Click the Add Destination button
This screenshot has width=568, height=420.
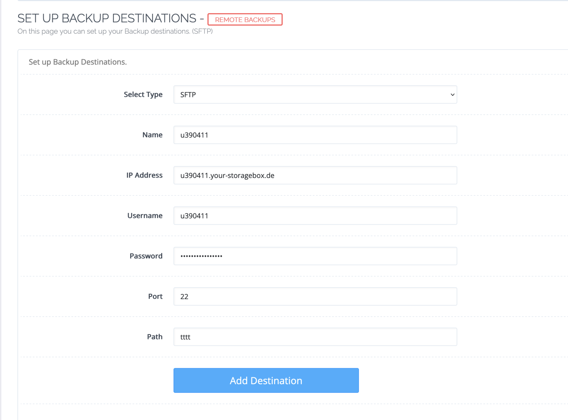coord(266,380)
